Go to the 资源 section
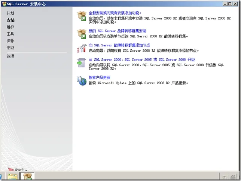 point(10,41)
